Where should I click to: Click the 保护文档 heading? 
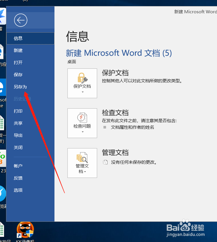pos(115,73)
